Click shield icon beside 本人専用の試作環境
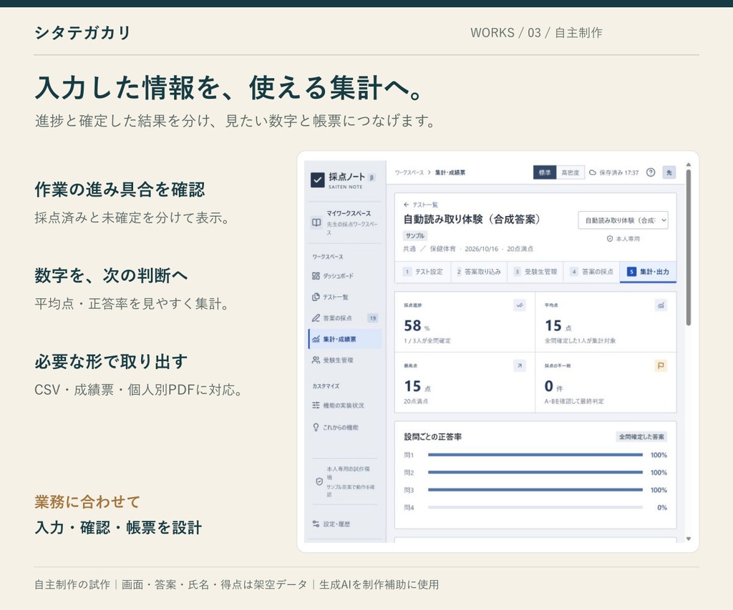733x610 pixels. pos(319,481)
